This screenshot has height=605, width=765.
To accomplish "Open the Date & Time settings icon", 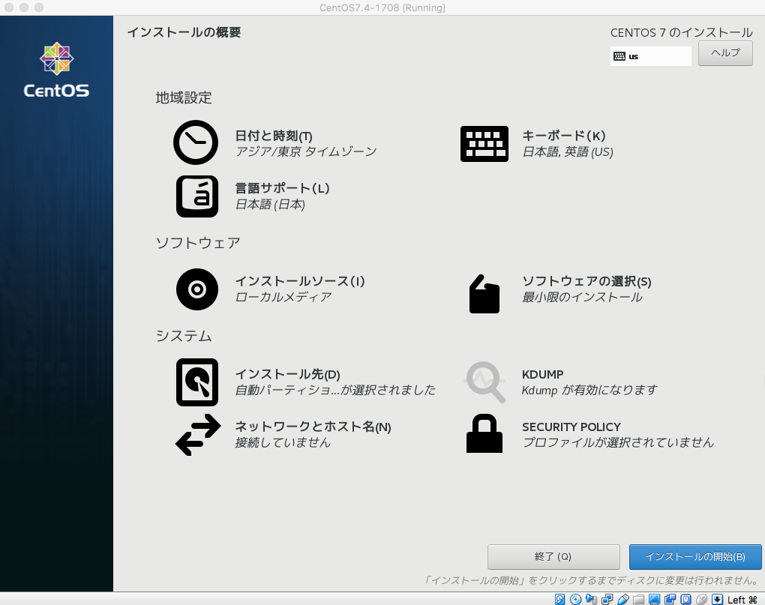I will [195, 143].
